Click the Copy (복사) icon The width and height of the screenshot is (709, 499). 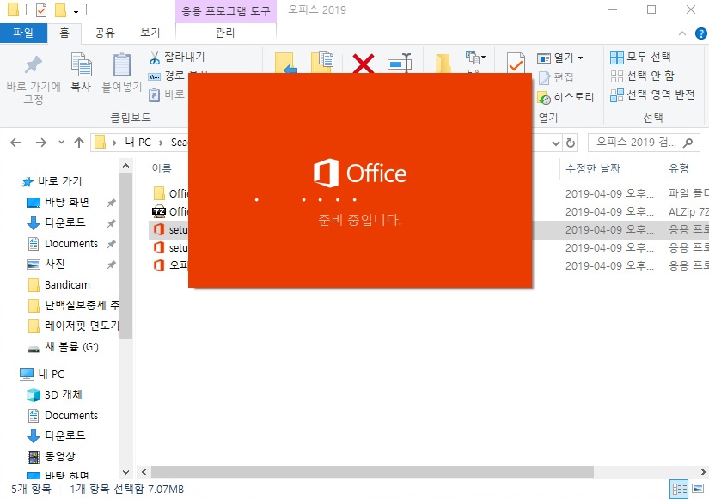pos(82,64)
